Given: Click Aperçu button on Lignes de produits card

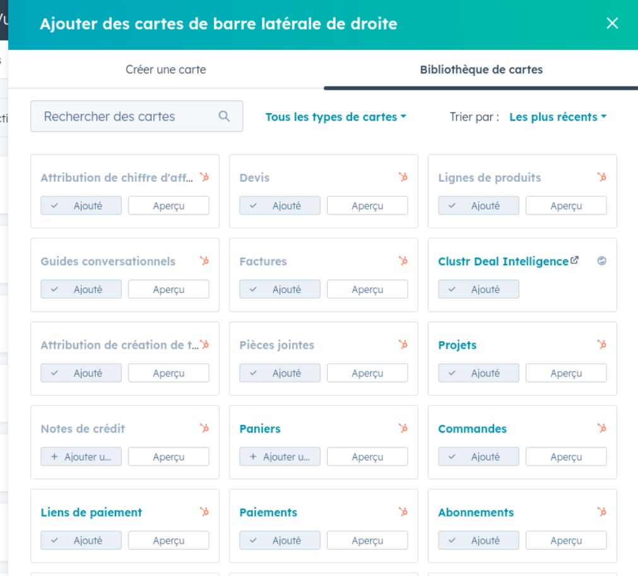Looking at the screenshot, I should pyautogui.click(x=566, y=206).
